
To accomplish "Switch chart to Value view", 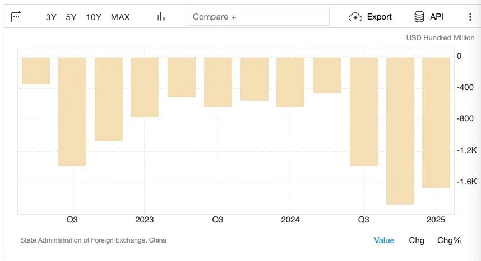I will pyautogui.click(x=384, y=240).
